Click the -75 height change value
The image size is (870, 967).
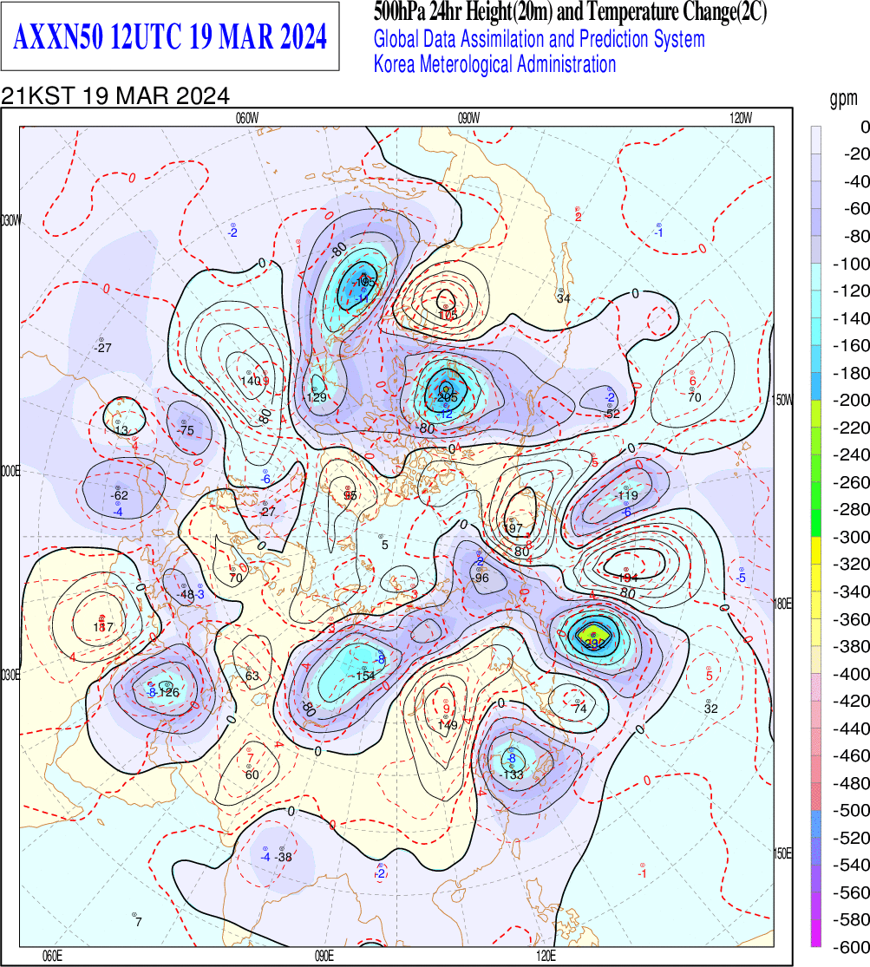tap(185, 430)
